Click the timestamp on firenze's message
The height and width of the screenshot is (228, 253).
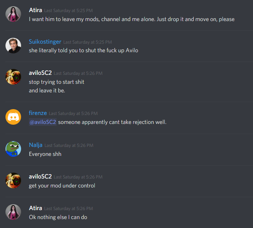coord(73,113)
